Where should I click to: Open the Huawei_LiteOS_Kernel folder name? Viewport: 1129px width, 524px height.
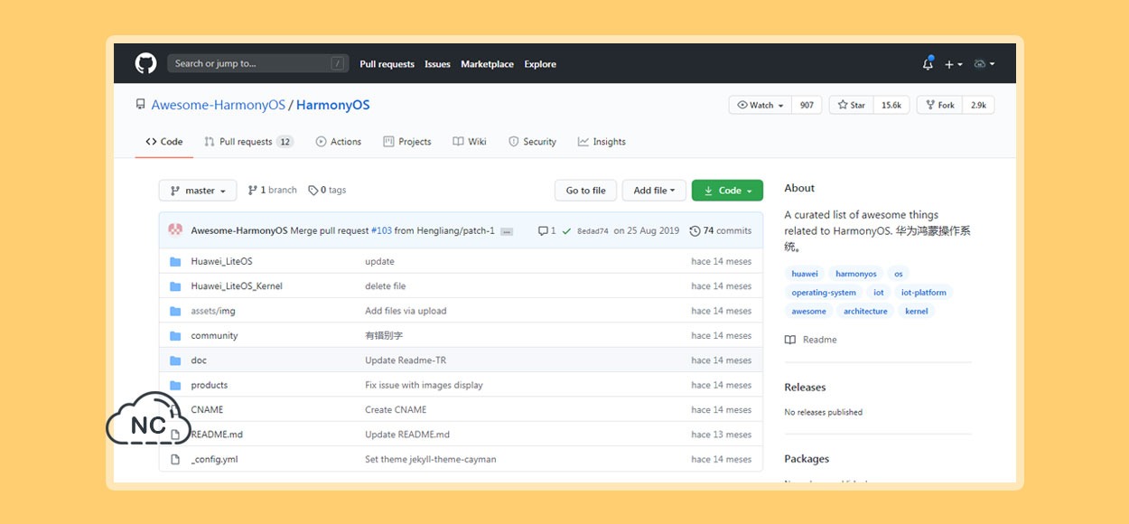237,286
